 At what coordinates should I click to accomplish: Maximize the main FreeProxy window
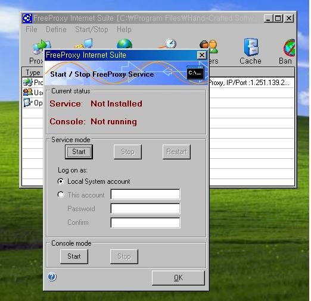pos(278,18)
